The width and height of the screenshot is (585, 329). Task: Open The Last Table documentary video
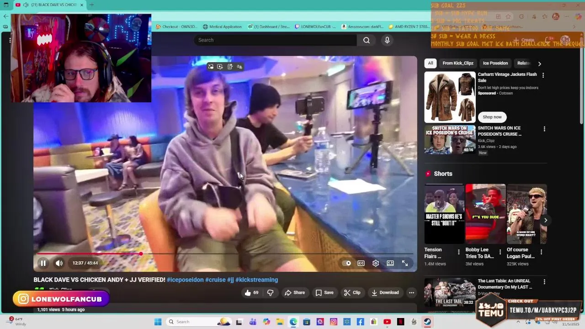[450, 292]
